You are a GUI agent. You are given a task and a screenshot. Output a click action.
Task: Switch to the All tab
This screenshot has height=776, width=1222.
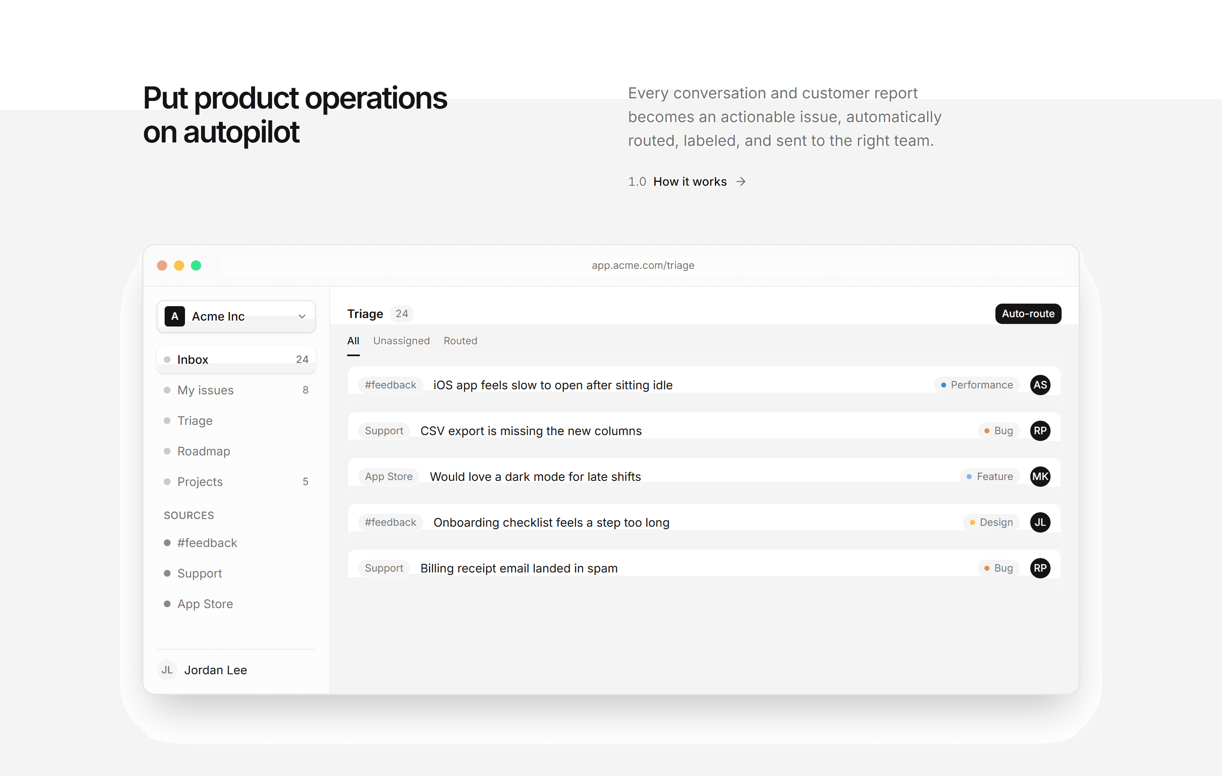tap(353, 341)
